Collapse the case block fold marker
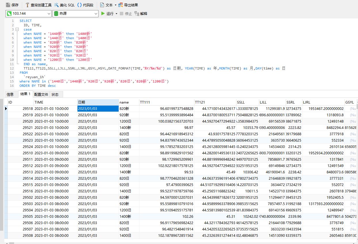 17,29
